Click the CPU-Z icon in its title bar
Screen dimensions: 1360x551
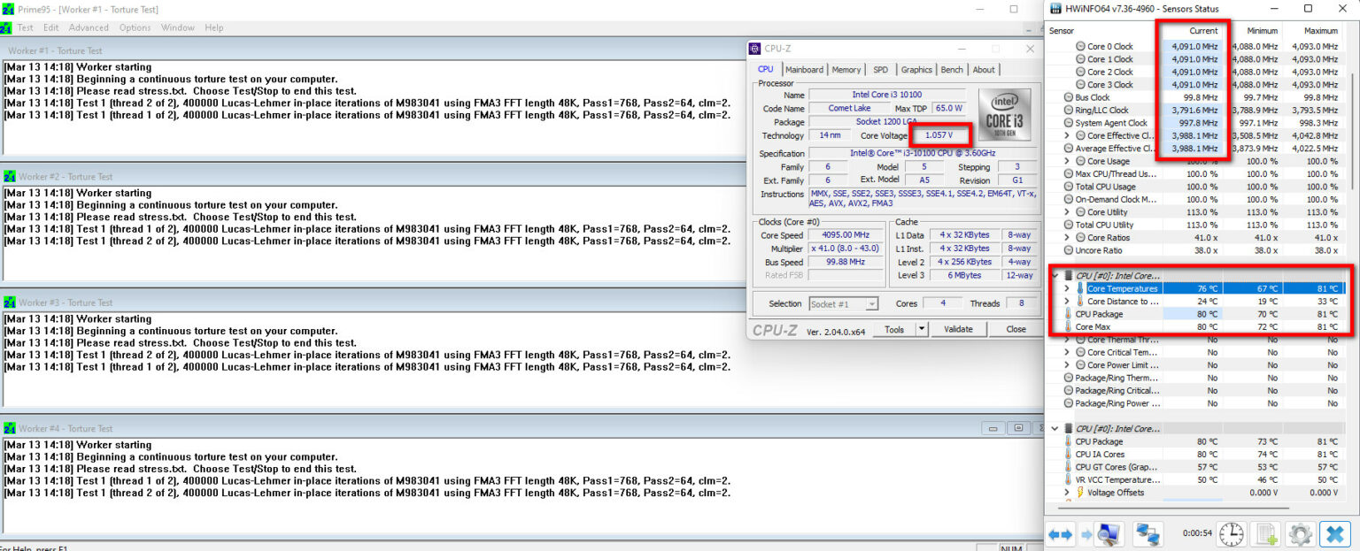point(754,49)
